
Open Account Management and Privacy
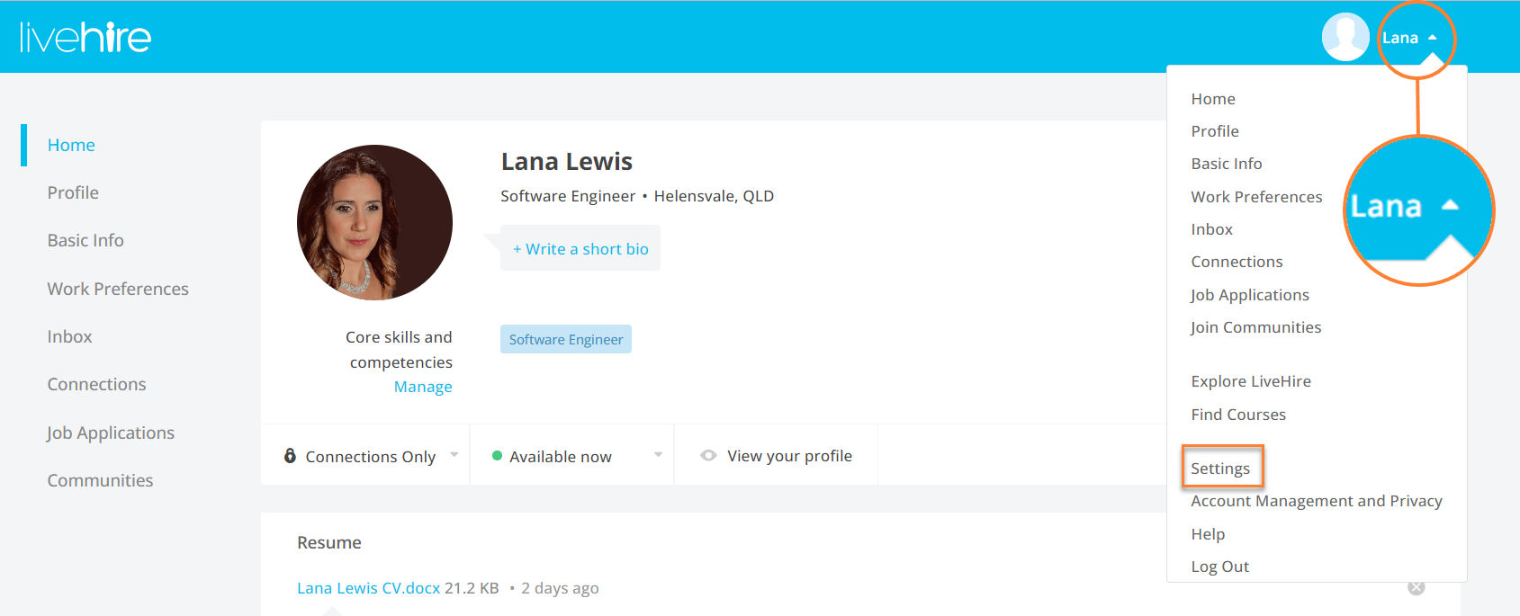click(1317, 501)
